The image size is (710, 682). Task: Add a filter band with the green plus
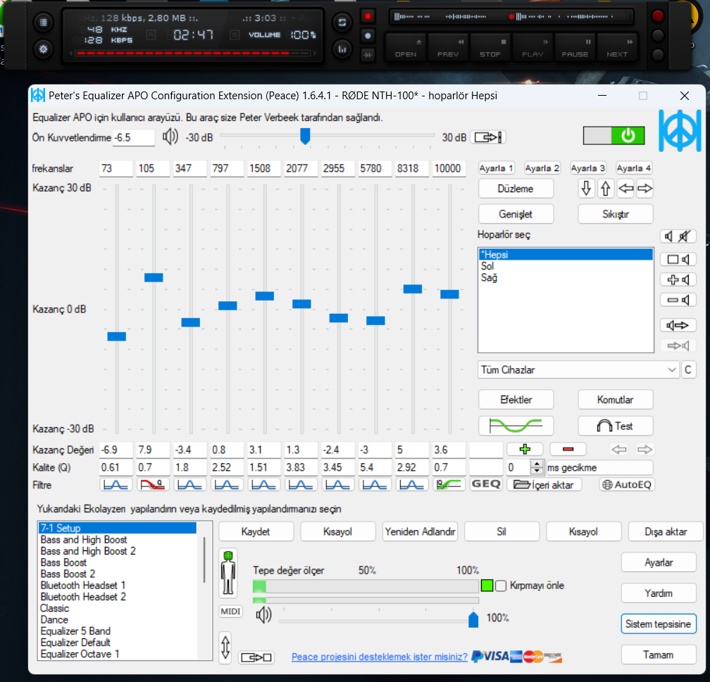525,449
